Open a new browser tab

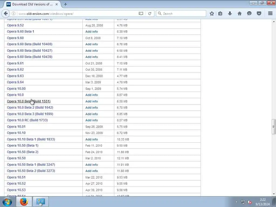[x=65, y=4]
